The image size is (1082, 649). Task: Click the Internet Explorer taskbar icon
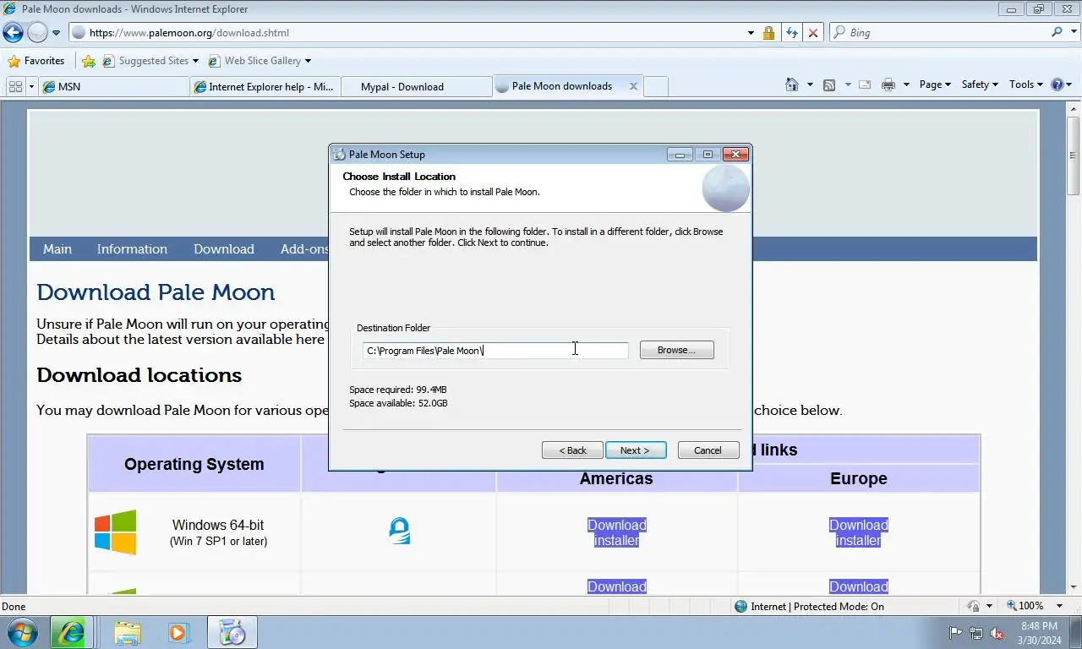click(x=71, y=632)
